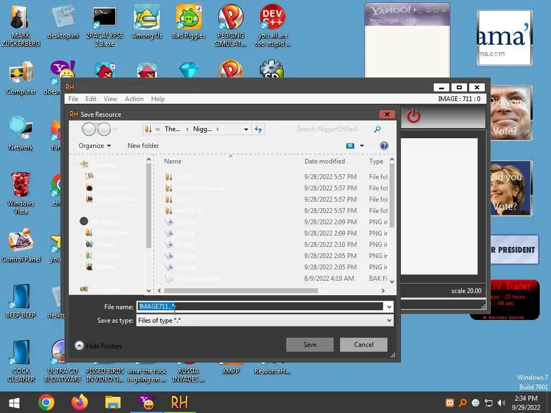
Task: Click the Forward navigation button in Save Resource
Action: [x=104, y=129]
